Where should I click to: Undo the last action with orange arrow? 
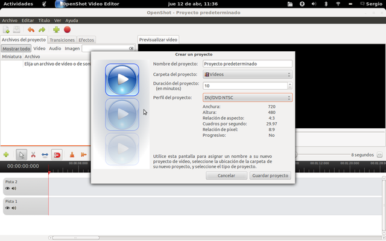[31, 30]
